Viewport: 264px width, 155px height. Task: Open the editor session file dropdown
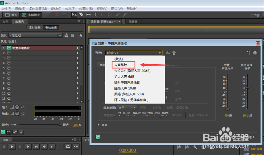pyautogui.click(x=119, y=22)
